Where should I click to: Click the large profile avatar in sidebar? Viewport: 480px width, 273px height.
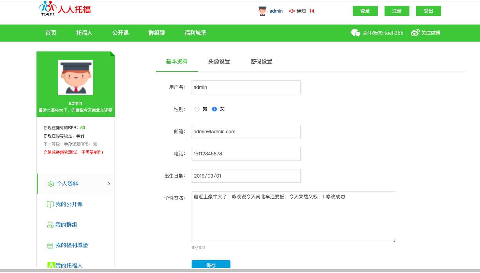click(x=75, y=77)
